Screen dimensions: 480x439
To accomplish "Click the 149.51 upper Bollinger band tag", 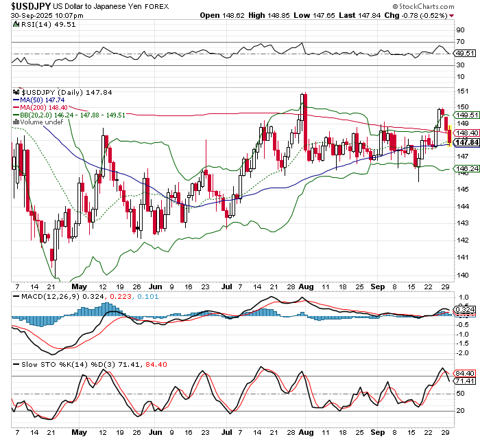I will [x=465, y=115].
